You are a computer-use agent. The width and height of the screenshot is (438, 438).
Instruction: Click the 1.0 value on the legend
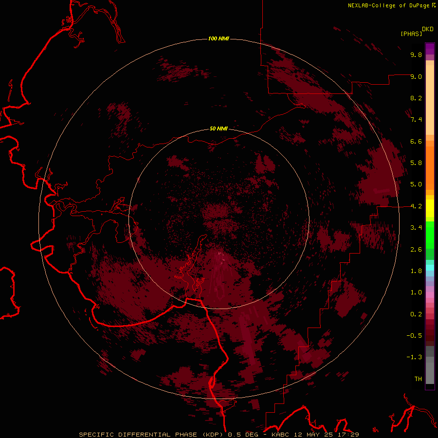click(416, 292)
